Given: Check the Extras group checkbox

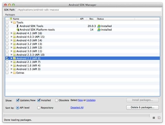Looking at the screenshot, I should tap(7, 73).
